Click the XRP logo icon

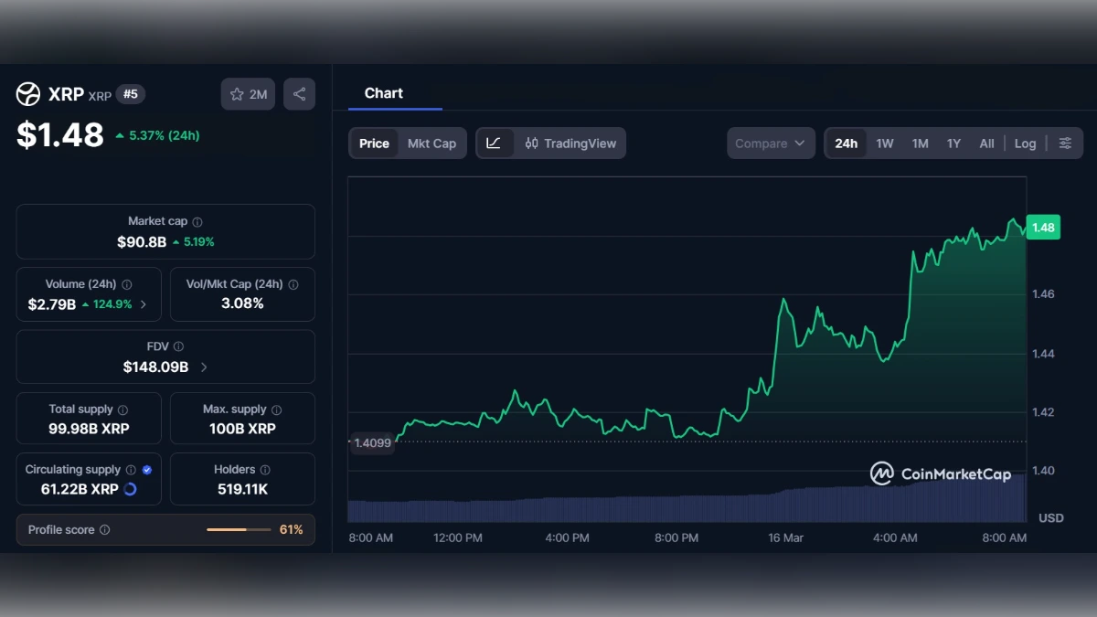27,93
